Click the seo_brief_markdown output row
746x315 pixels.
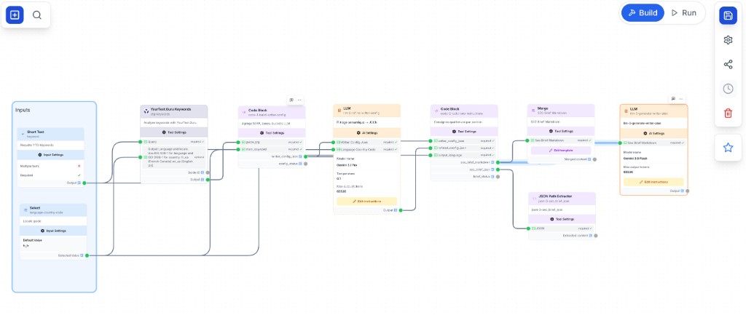click(x=464, y=162)
